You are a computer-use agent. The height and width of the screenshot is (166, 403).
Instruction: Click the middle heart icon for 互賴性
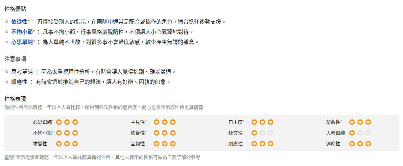pos(165,144)
